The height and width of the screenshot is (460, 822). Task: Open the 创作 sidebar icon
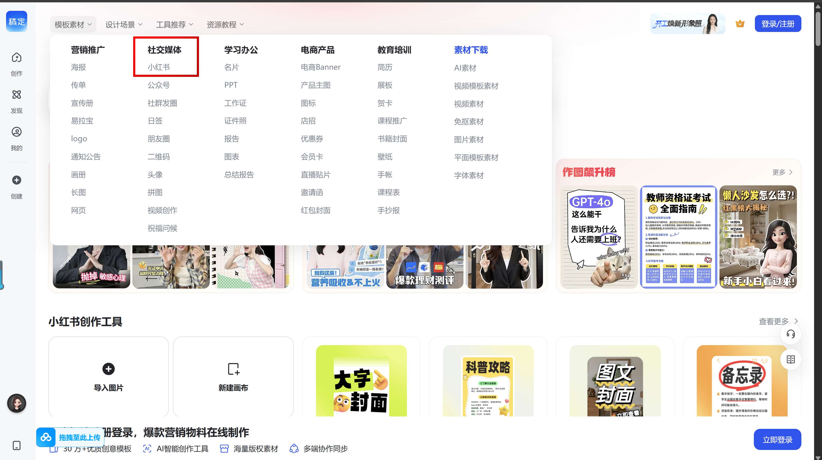point(17,58)
